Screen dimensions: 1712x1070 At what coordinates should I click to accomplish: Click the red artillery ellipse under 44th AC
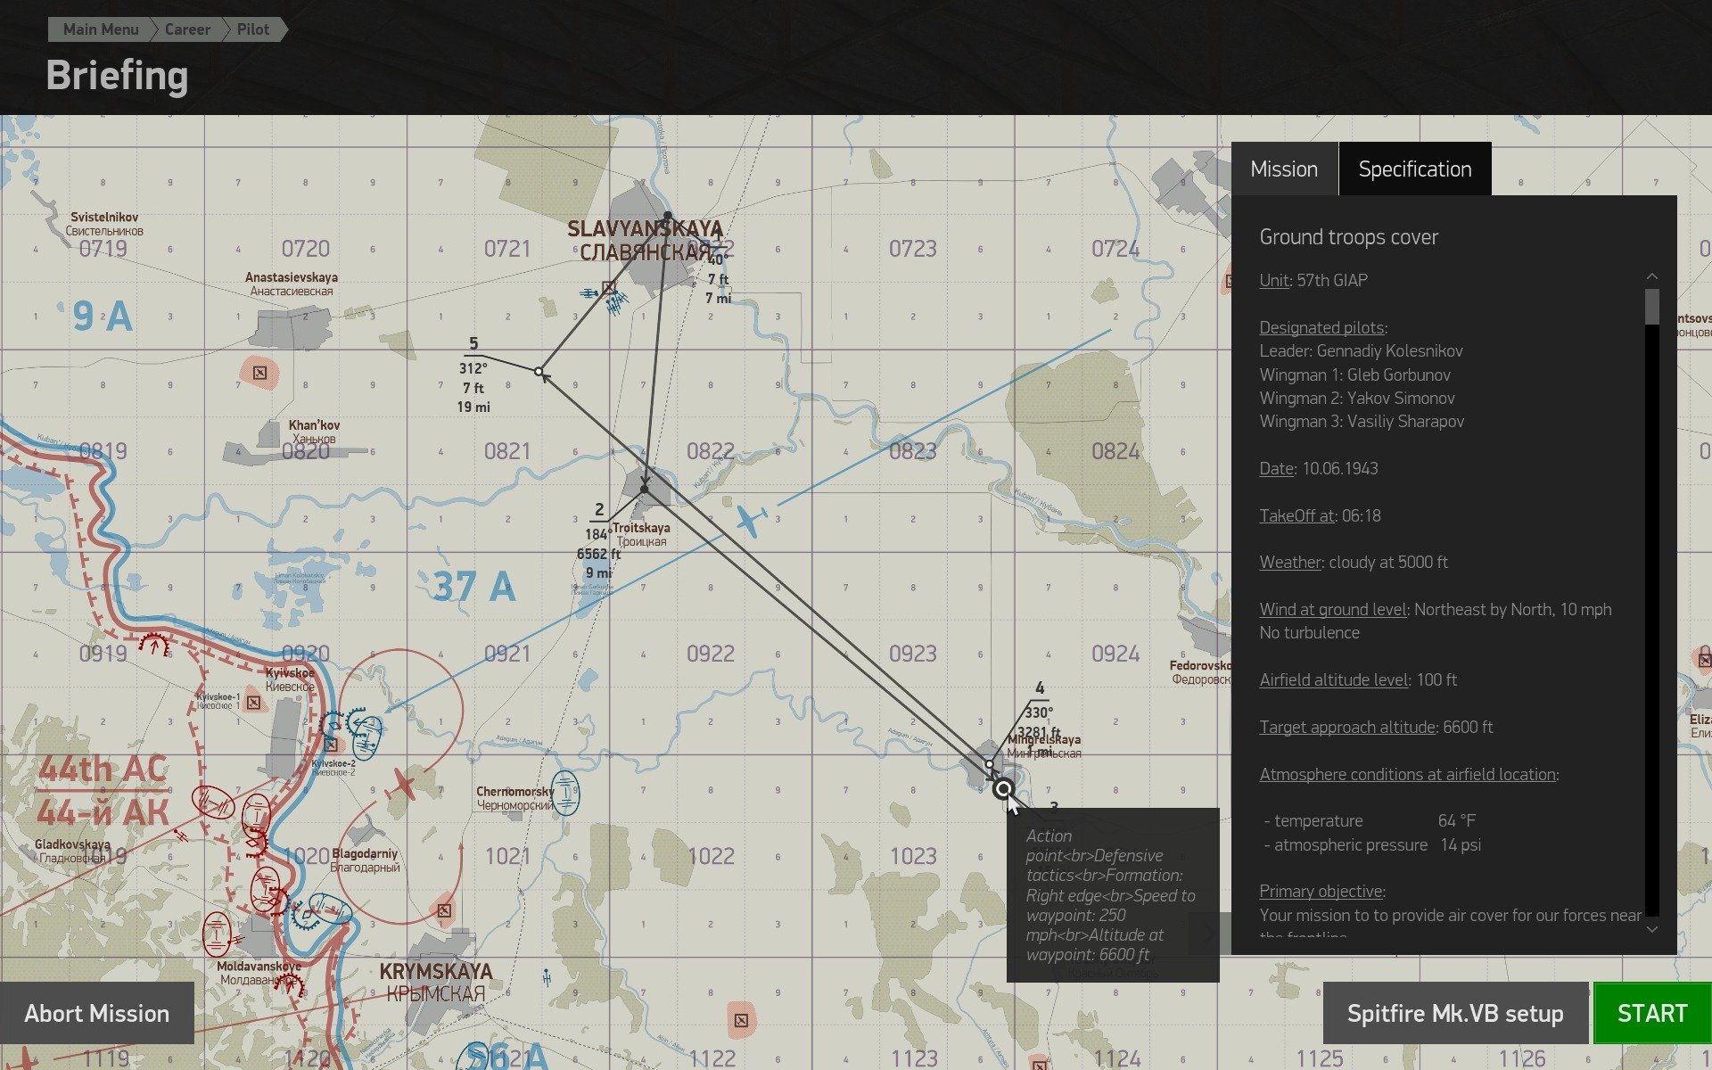214,802
